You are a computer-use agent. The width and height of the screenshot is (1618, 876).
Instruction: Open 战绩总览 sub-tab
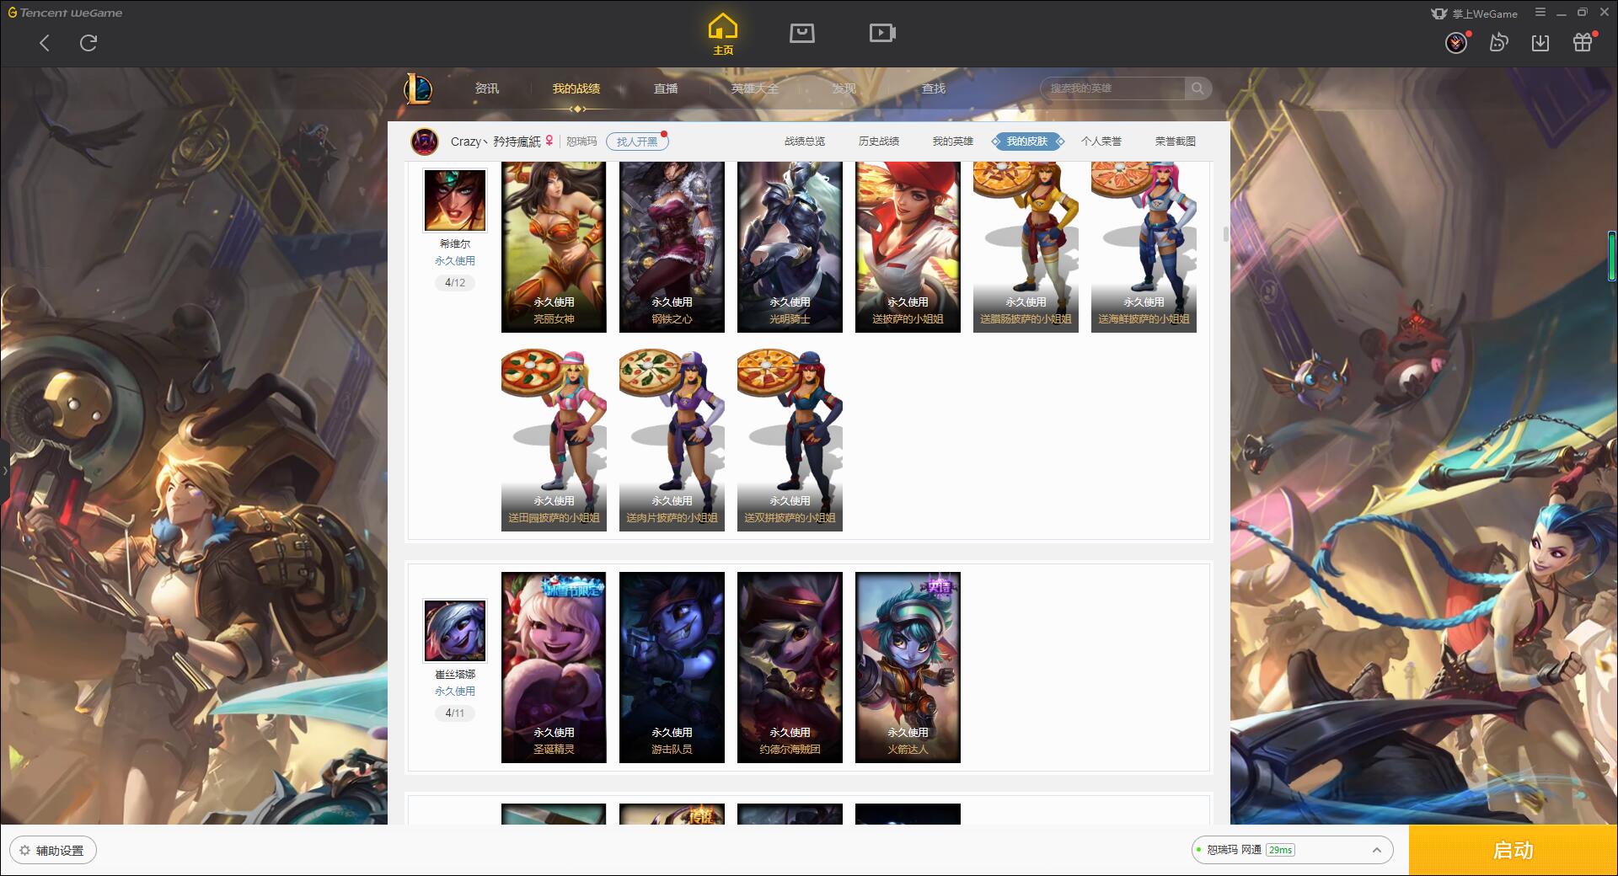coord(805,142)
